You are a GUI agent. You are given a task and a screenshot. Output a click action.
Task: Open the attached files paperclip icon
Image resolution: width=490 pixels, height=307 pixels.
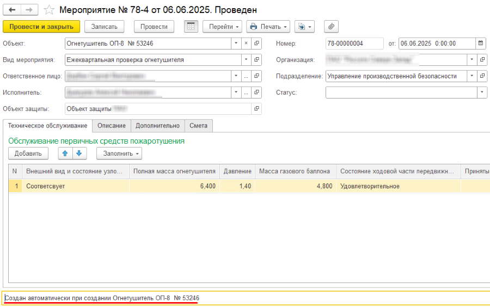pos(332,26)
